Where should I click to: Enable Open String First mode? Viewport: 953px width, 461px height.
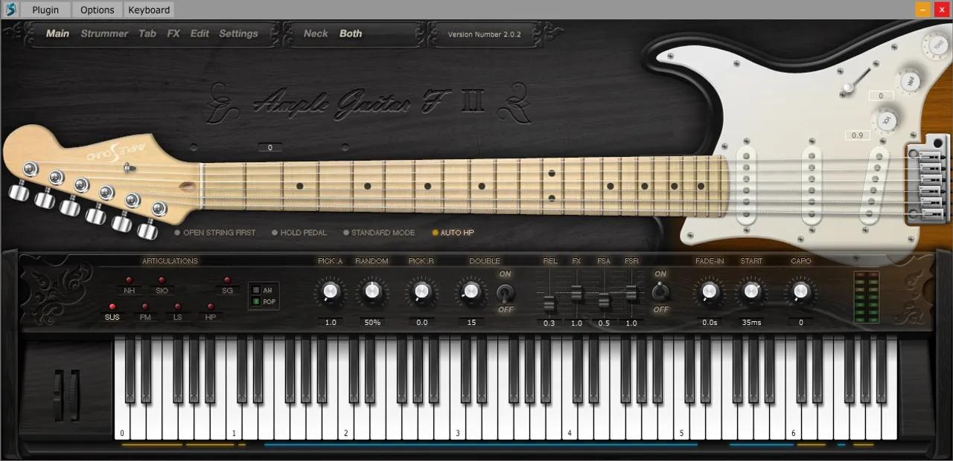[x=215, y=233]
